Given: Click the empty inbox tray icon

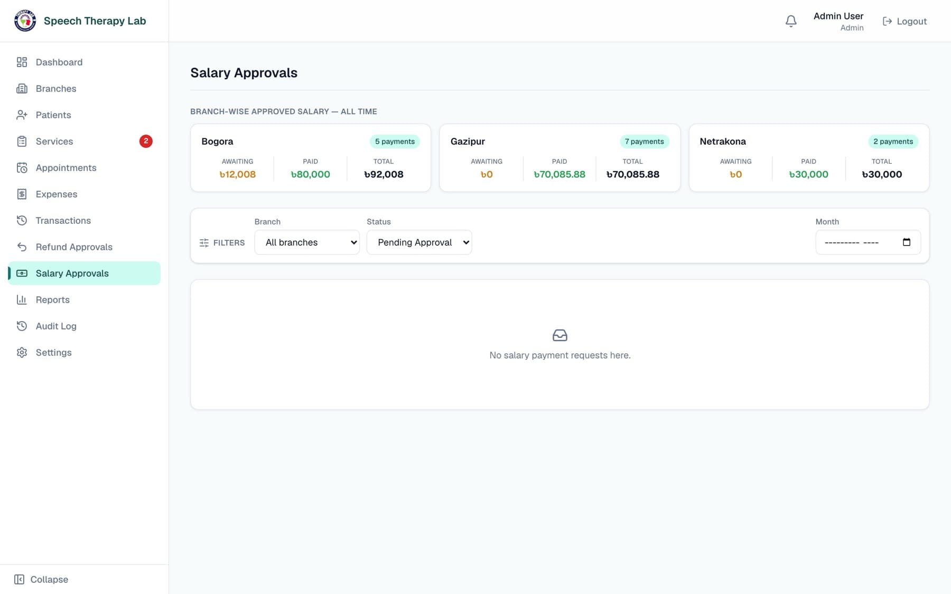Looking at the screenshot, I should pos(560,335).
